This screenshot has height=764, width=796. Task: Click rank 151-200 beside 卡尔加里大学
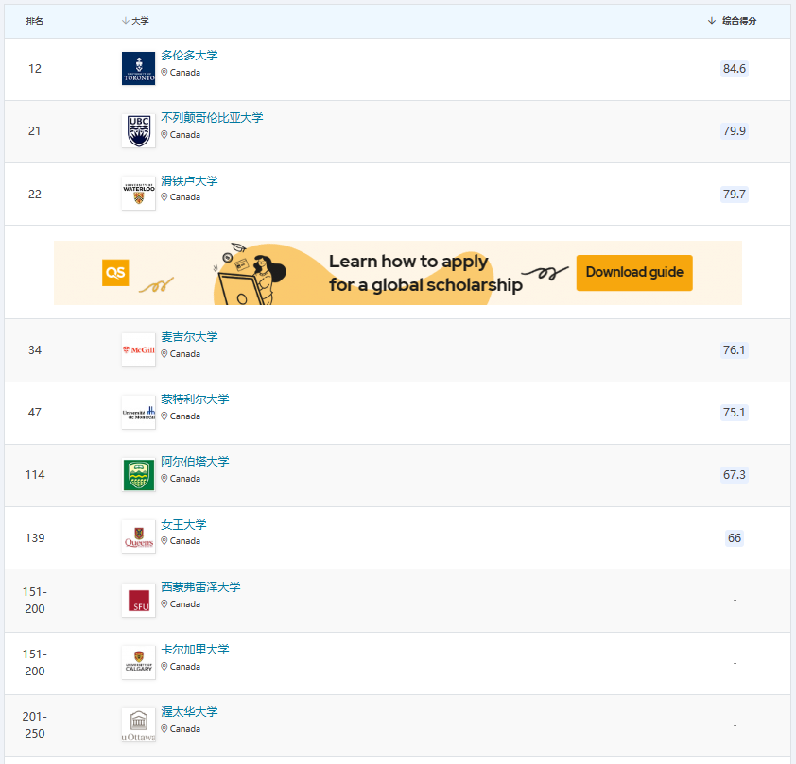[35, 663]
